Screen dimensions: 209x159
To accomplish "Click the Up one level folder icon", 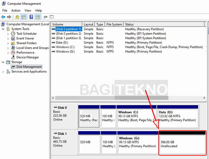I will (x=17, y=17).
